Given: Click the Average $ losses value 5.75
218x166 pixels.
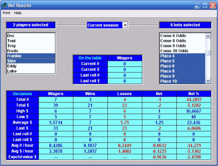Looking at the screenshot, I should pyautogui.click(x=125, y=122).
